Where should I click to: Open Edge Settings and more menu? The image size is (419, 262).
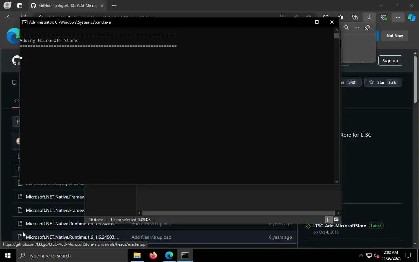click(398, 17)
